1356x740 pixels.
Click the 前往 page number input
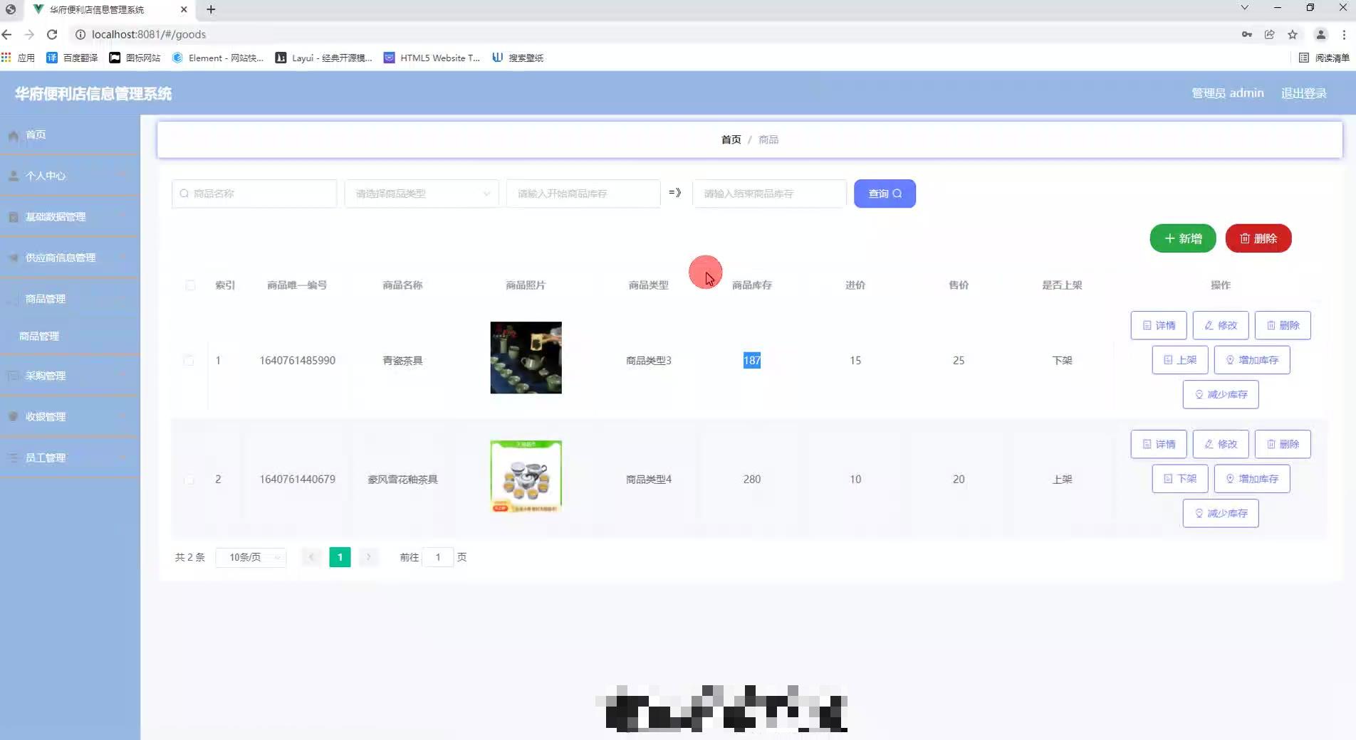point(438,557)
